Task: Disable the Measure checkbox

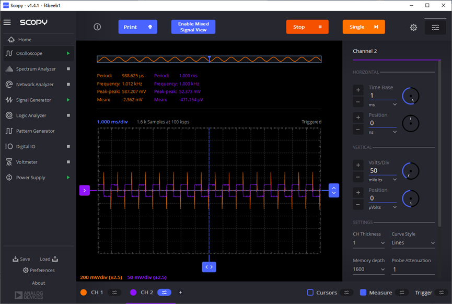Action: click(363, 293)
